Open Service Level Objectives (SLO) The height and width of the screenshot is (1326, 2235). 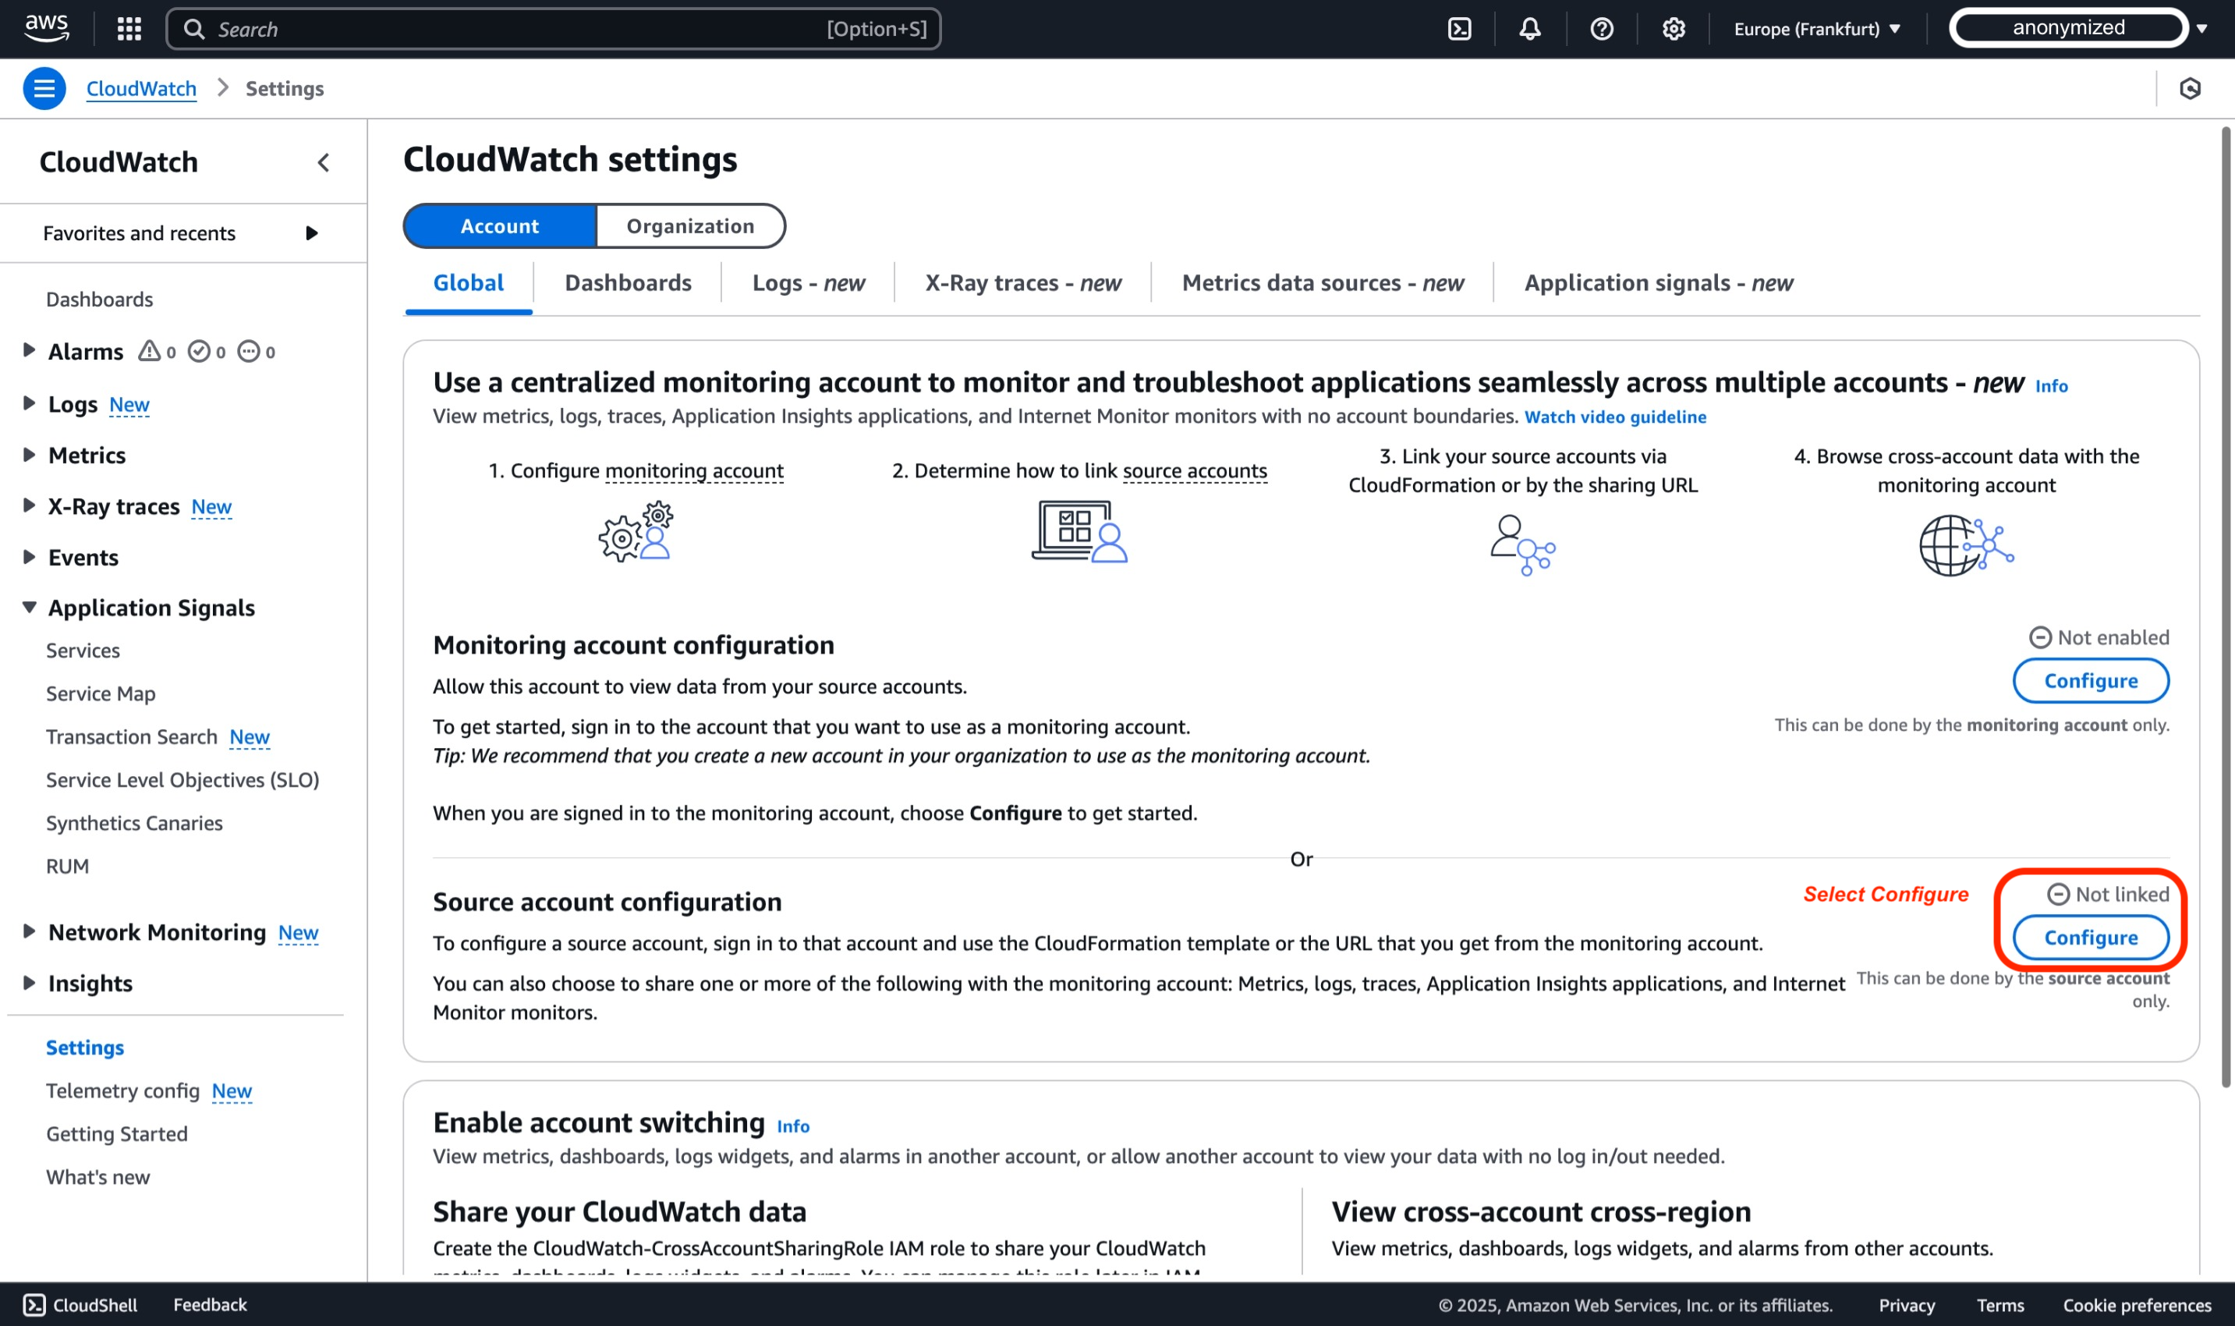coord(182,779)
